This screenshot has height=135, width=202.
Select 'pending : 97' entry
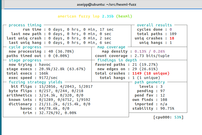coord(151,91)
